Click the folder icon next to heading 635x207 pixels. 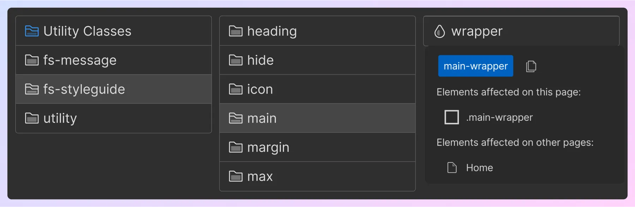235,31
